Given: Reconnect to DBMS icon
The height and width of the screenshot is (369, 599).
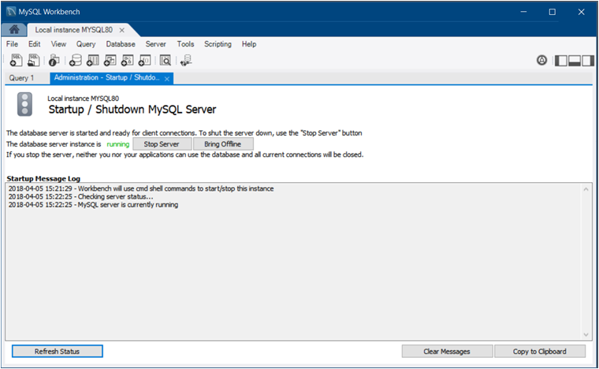Looking at the screenshot, I should (x=186, y=61).
